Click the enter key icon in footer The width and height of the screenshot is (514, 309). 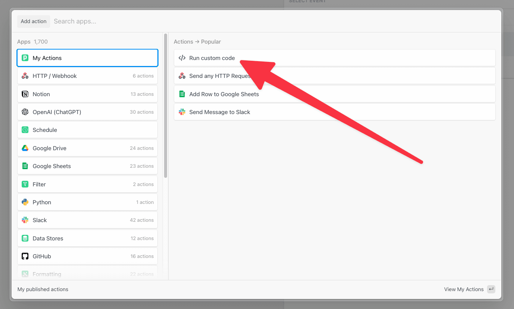tap(491, 289)
